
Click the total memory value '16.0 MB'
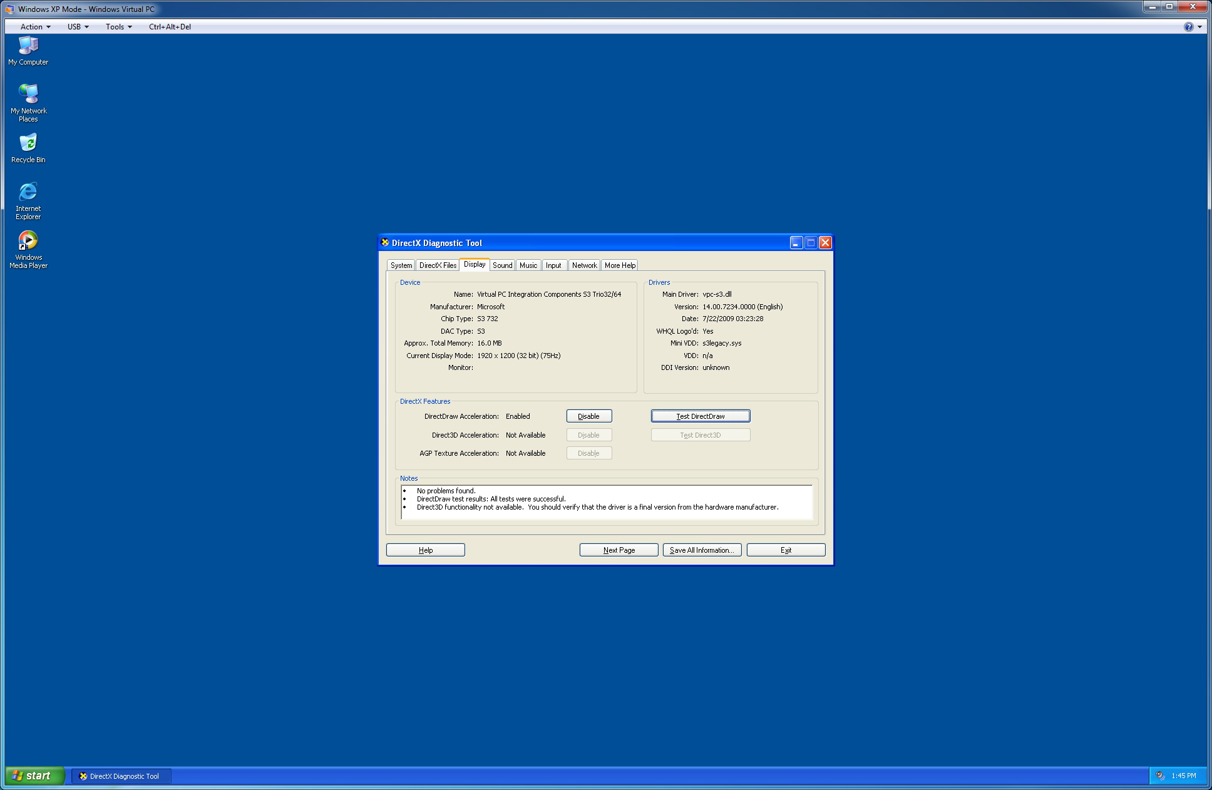pyautogui.click(x=490, y=343)
